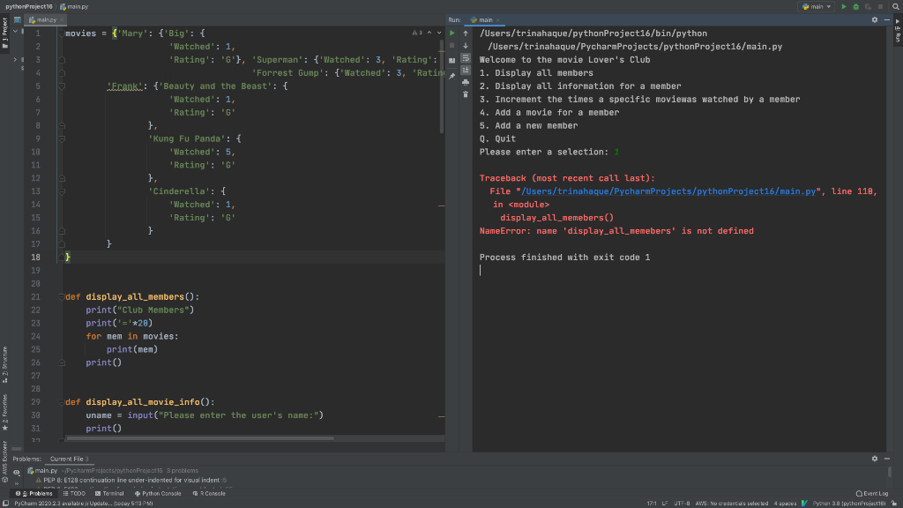Toggle scroll-to-end in the console
The height and width of the screenshot is (508, 903).
[x=466, y=71]
